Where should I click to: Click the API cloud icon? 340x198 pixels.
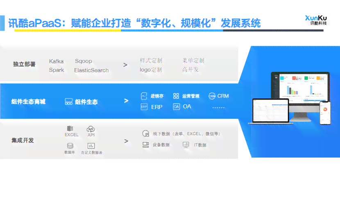coord(91,129)
